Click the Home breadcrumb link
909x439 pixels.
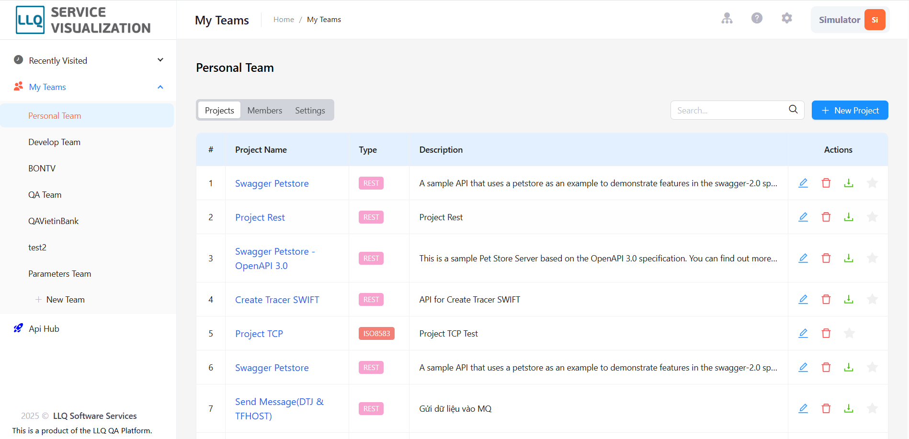[x=284, y=20]
